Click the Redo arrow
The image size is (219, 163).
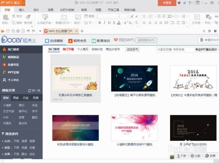[34, 31]
